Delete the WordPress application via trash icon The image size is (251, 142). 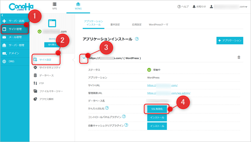pyautogui.click(x=239, y=58)
